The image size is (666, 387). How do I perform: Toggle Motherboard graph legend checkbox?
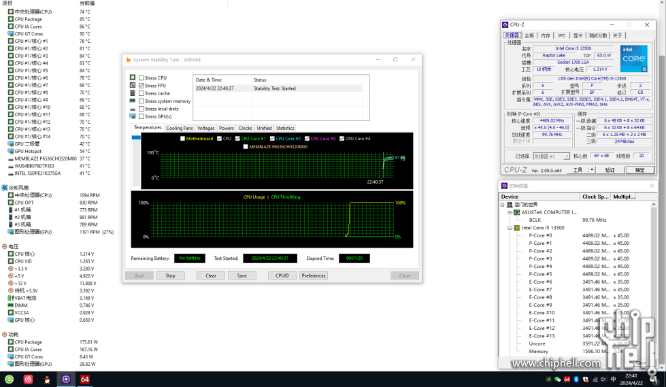point(182,139)
